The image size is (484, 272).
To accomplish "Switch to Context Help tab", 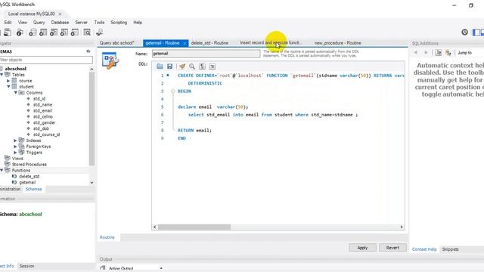I will coord(424,249).
